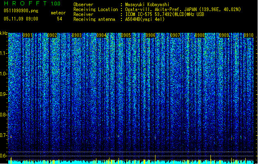Click the meteor label text

(x=58, y=13)
